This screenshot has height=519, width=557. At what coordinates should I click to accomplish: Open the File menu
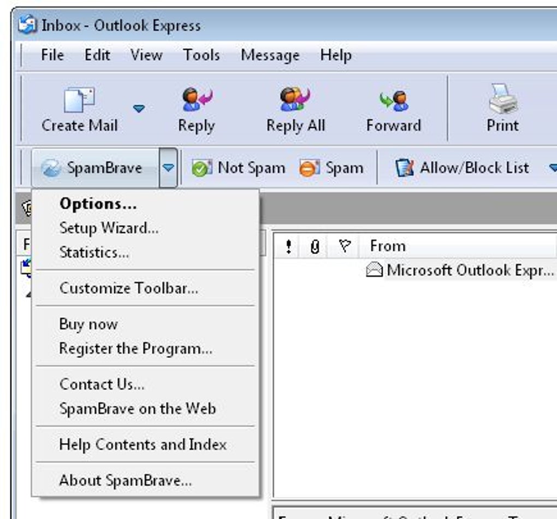52,55
